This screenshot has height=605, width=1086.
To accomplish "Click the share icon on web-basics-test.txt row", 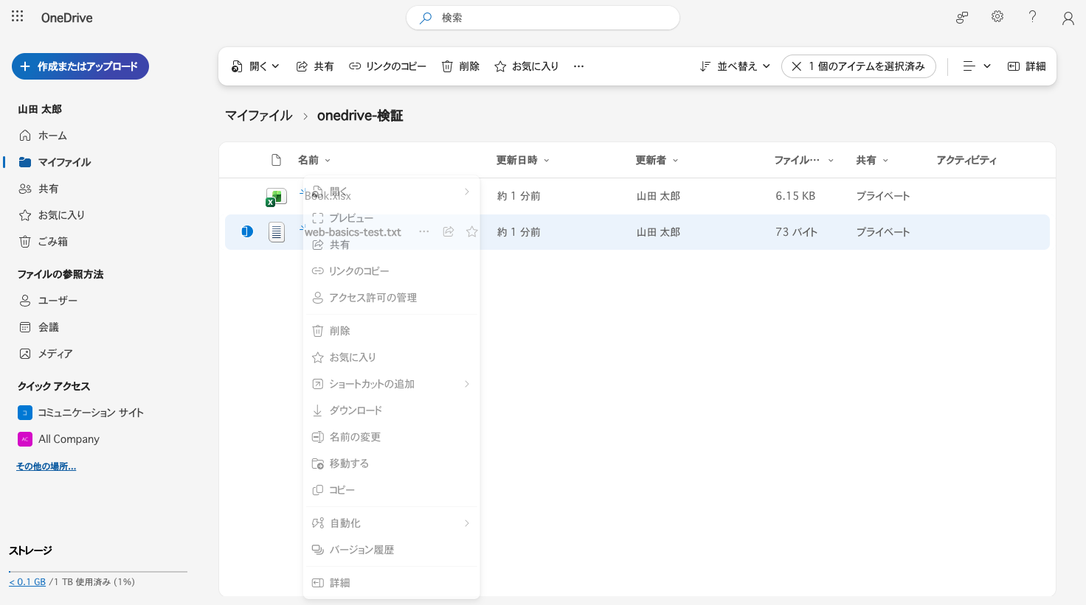I will (x=448, y=231).
